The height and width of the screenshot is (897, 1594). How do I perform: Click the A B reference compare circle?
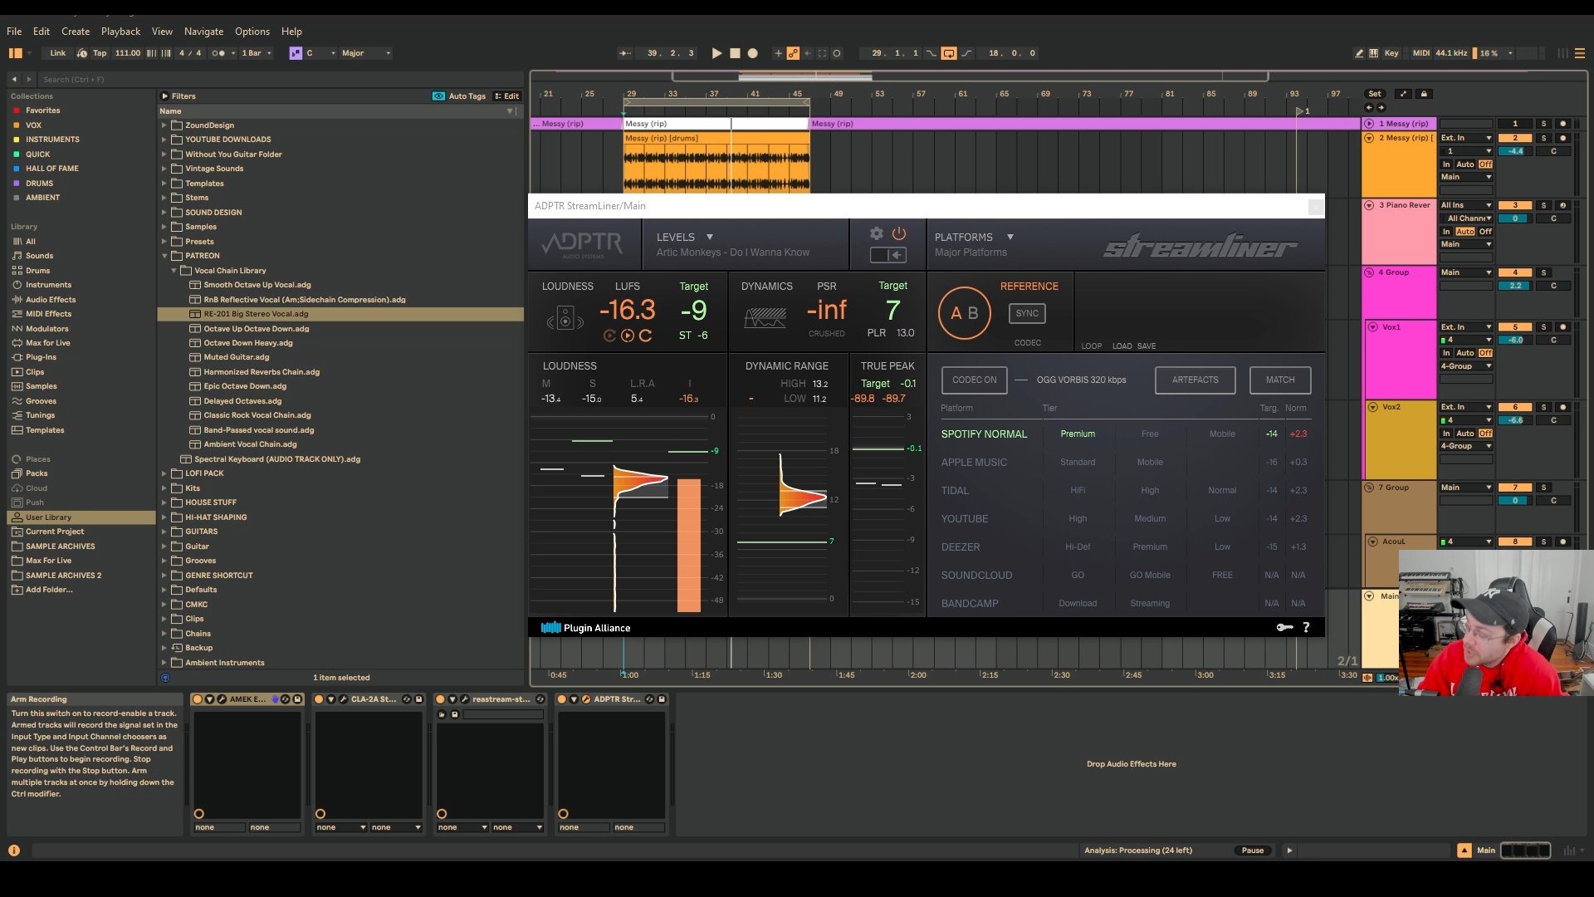click(x=965, y=313)
